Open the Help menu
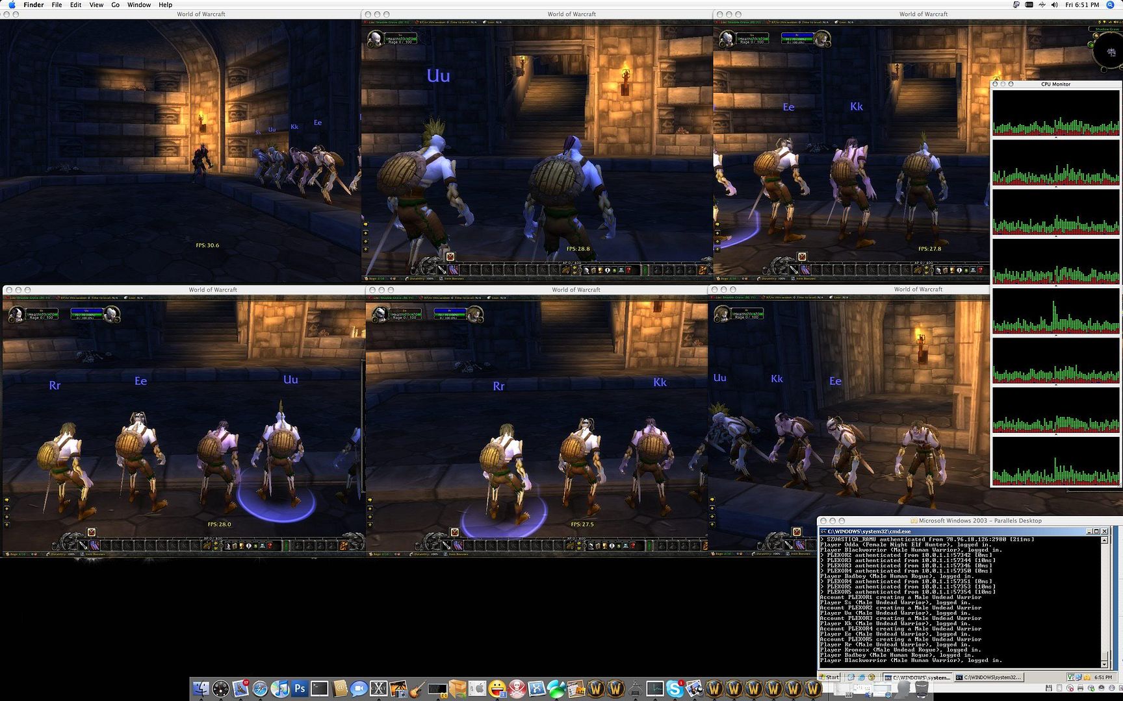Image resolution: width=1123 pixels, height=701 pixels. [166, 5]
